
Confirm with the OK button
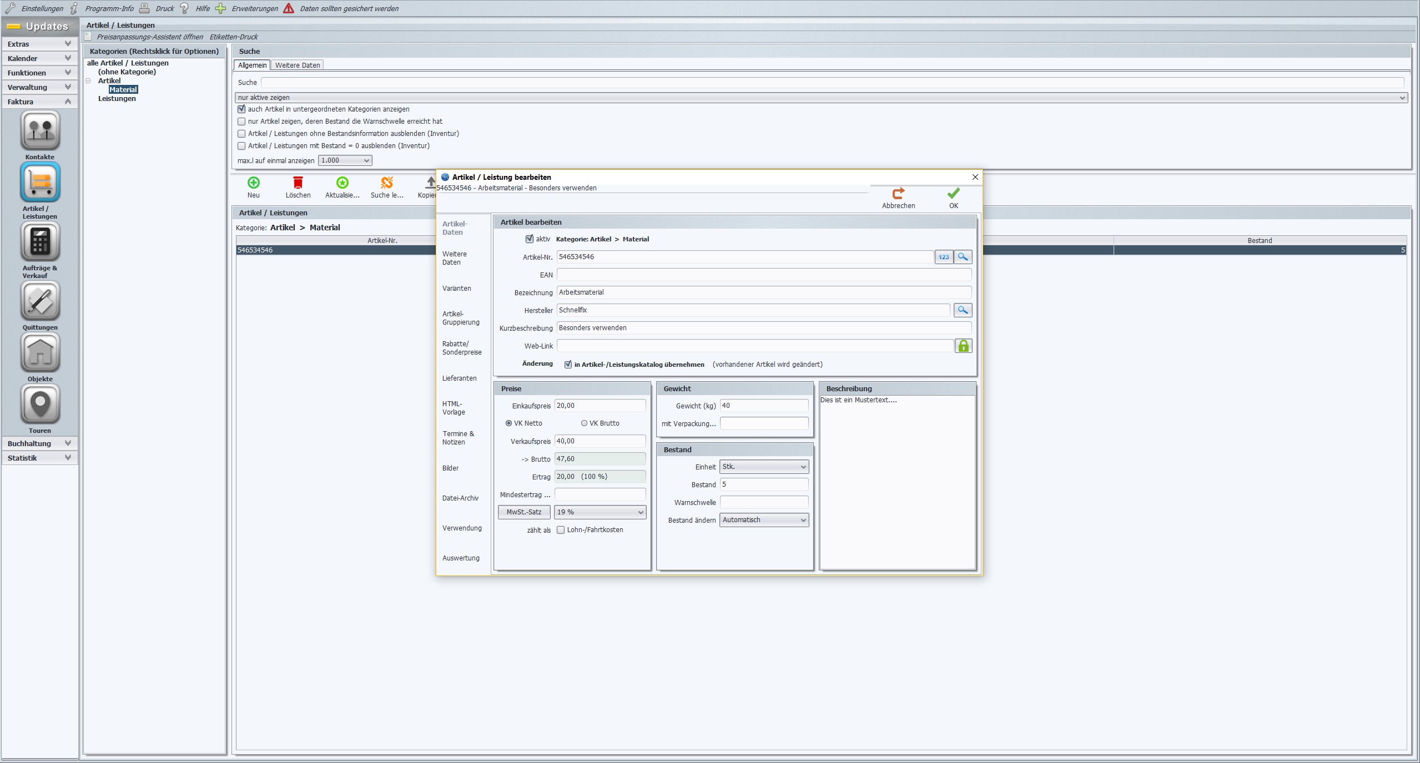[x=953, y=198]
